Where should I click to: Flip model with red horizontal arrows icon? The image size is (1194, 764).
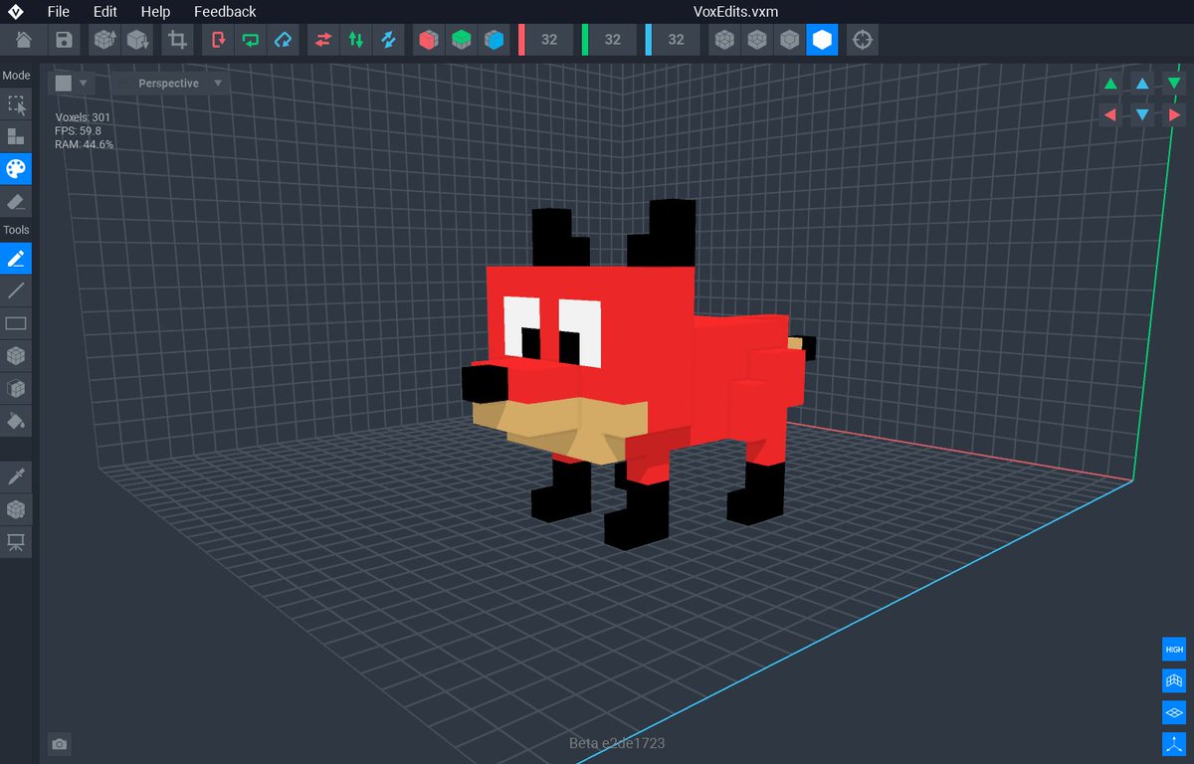(322, 41)
